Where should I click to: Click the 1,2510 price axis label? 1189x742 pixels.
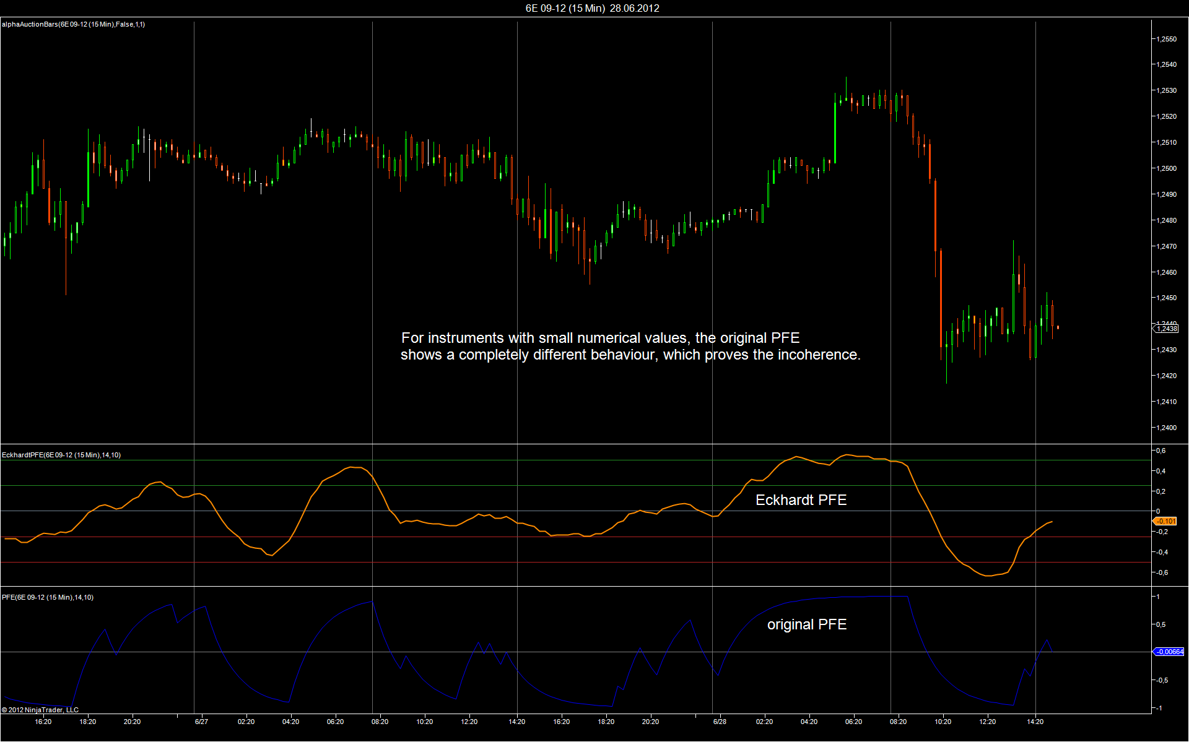[1166, 142]
